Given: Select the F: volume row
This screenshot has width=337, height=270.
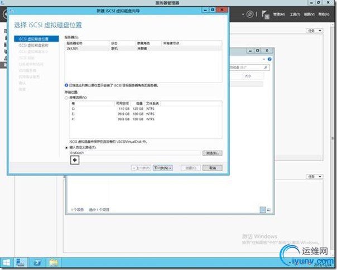Looking at the screenshot, I should (x=146, y=119).
